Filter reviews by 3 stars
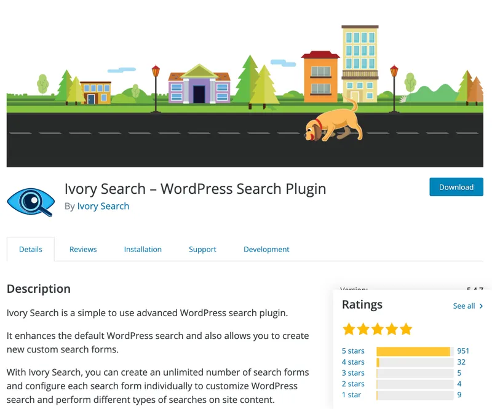492x409 pixels. coord(353,373)
